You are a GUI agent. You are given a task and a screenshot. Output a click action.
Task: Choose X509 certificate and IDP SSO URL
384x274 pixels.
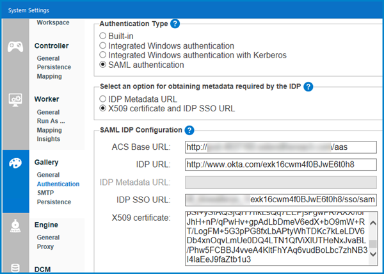[102, 108]
